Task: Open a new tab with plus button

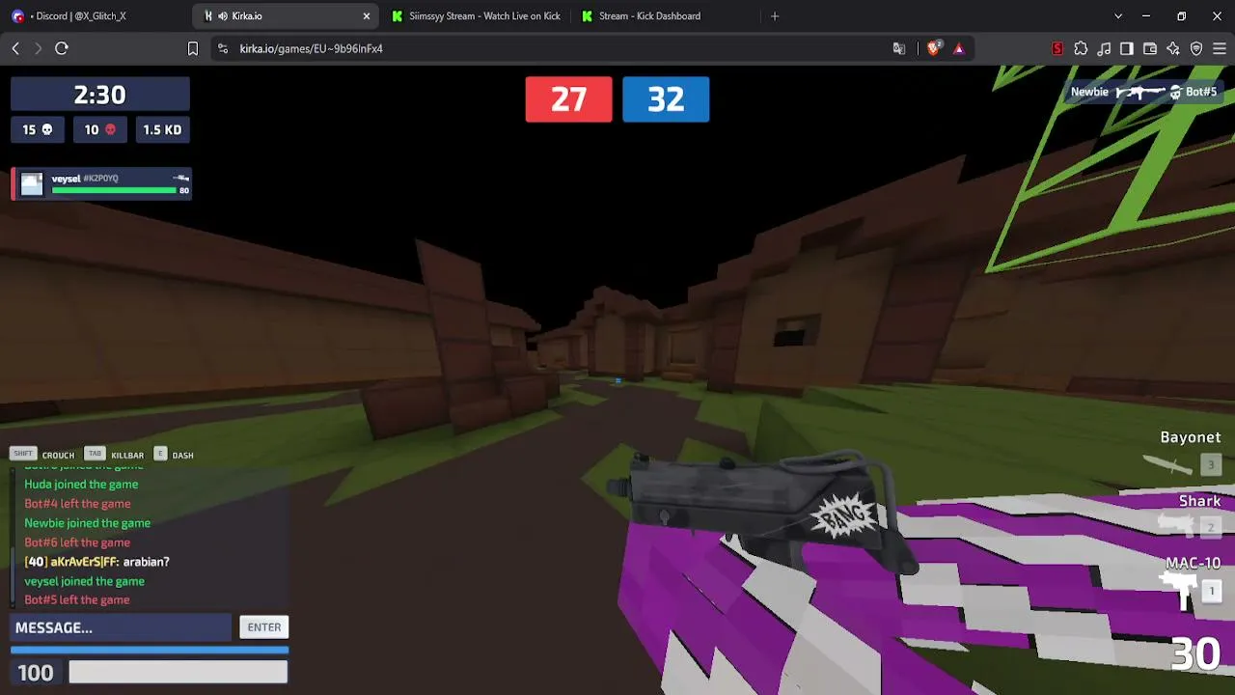Action: pos(775,16)
